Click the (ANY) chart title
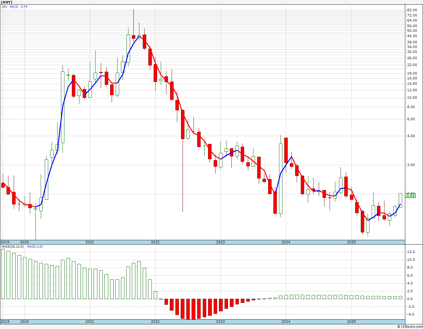The height and width of the screenshot is (329, 423). [6, 2]
